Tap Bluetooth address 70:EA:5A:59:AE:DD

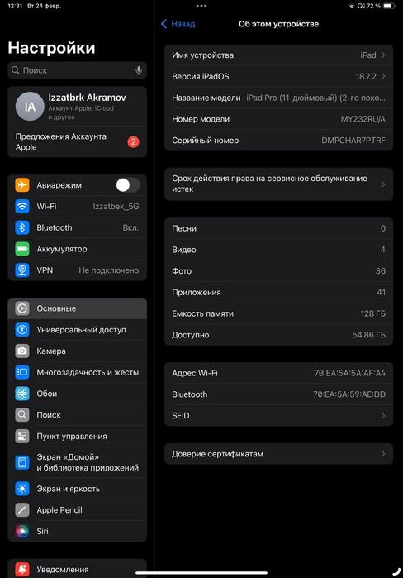point(349,394)
